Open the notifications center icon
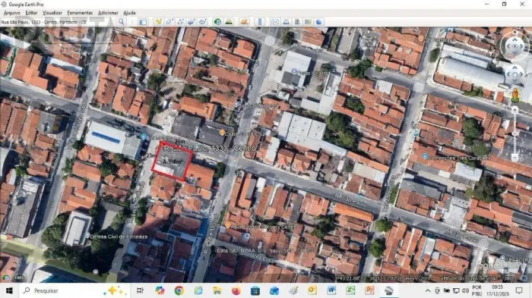 tap(519, 290)
